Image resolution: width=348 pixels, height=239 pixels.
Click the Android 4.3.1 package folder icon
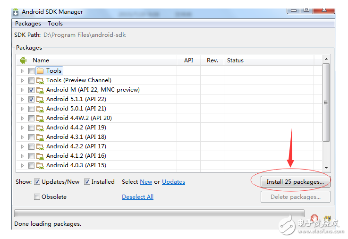40,137
